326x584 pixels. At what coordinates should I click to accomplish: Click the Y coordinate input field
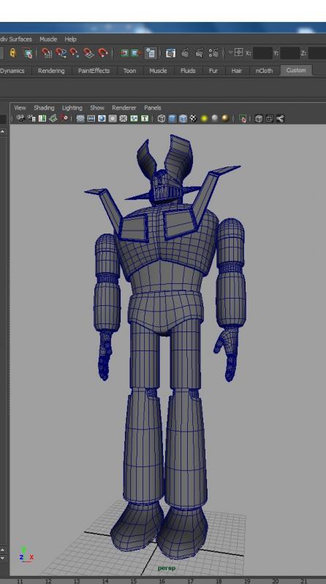[x=290, y=53]
